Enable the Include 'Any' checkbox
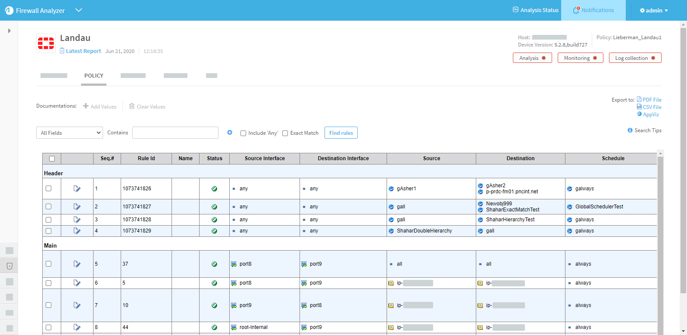Screen dimensions: 687x335 pyautogui.click(x=244, y=133)
